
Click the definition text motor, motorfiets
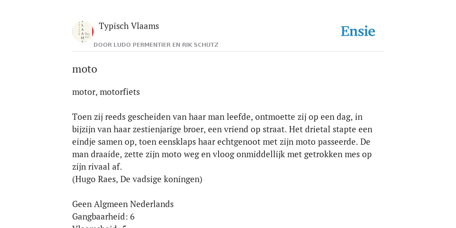(106, 92)
